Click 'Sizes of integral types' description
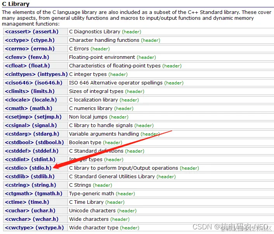This screenshot has width=274, height=234. click(x=96, y=91)
